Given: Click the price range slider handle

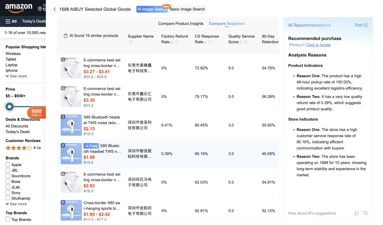Looking at the screenshot, I should pyautogui.click(x=9, y=107).
